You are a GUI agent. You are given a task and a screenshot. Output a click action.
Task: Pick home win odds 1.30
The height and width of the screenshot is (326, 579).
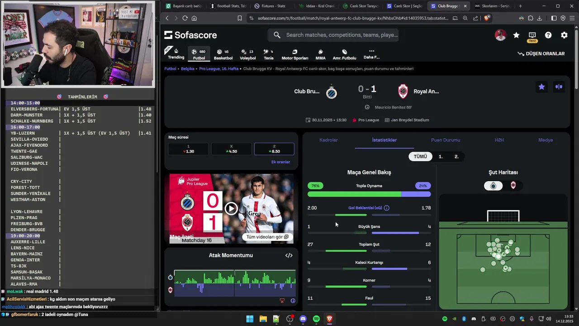pyautogui.click(x=188, y=149)
